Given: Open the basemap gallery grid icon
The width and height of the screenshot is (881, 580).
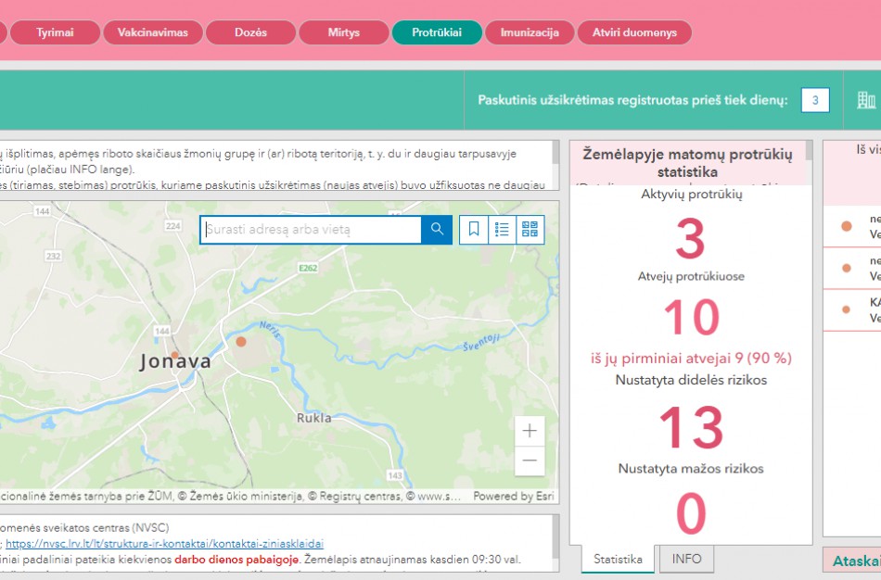Looking at the screenshot, I should tap(530, 230).
